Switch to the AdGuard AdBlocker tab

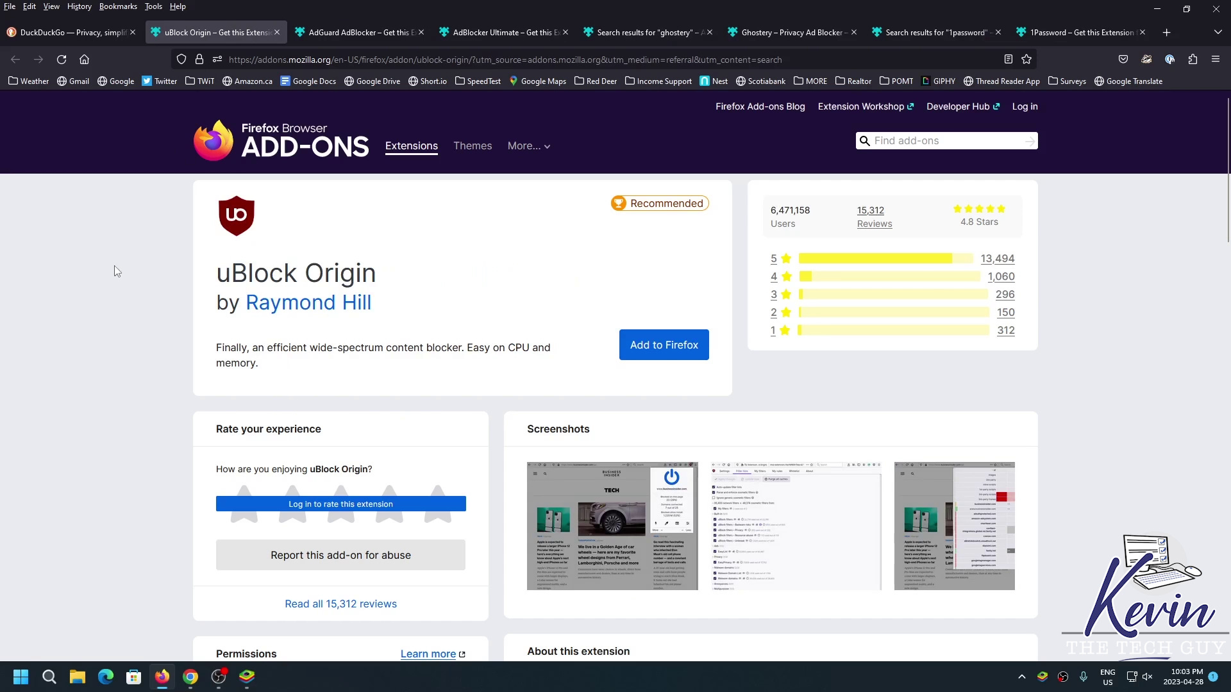pyautogui.click(x=356, y=32)
